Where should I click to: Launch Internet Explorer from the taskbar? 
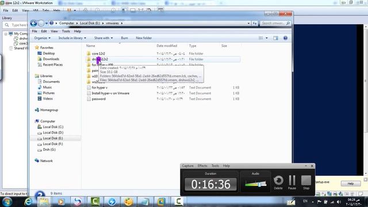click(28, 202)
